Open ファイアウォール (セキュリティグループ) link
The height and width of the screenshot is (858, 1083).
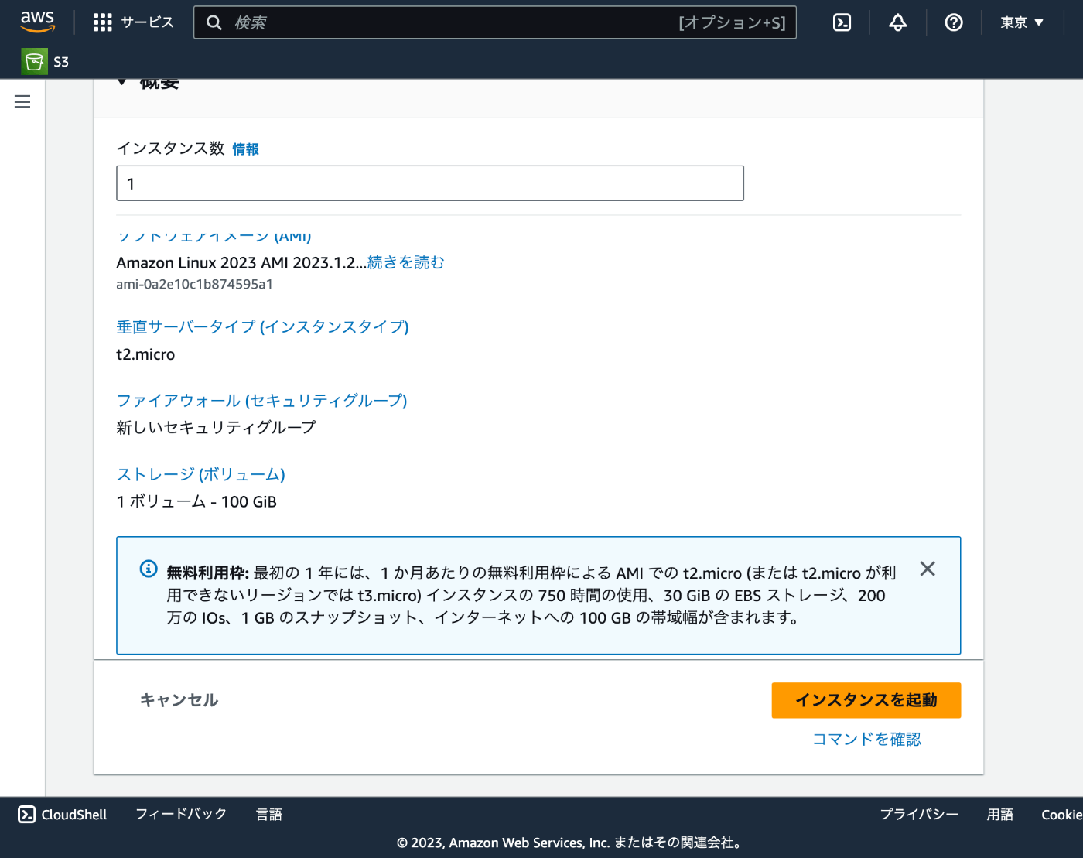261,400
